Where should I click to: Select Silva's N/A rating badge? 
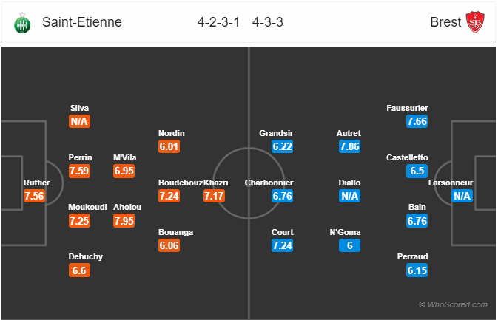(x=79, y=121)
